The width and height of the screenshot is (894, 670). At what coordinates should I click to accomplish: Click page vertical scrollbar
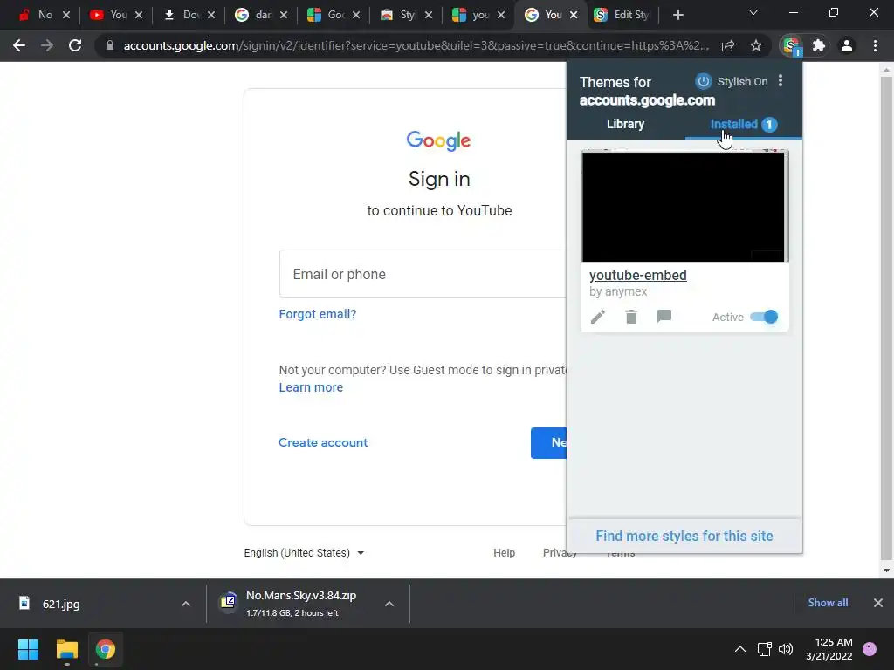(x=886, y=318)
